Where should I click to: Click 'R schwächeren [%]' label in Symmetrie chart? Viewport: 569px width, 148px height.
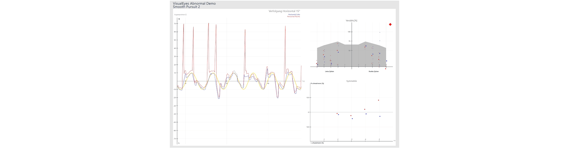[317, 83]
